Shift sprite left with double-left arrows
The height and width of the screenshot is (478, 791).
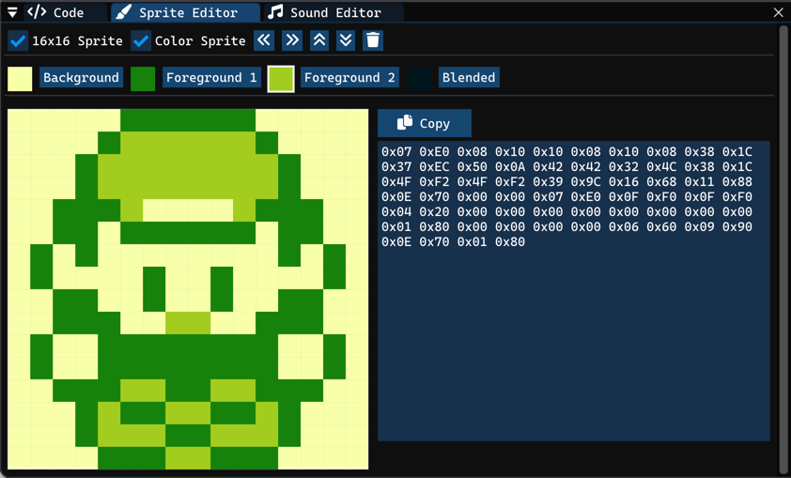(264, 40)
